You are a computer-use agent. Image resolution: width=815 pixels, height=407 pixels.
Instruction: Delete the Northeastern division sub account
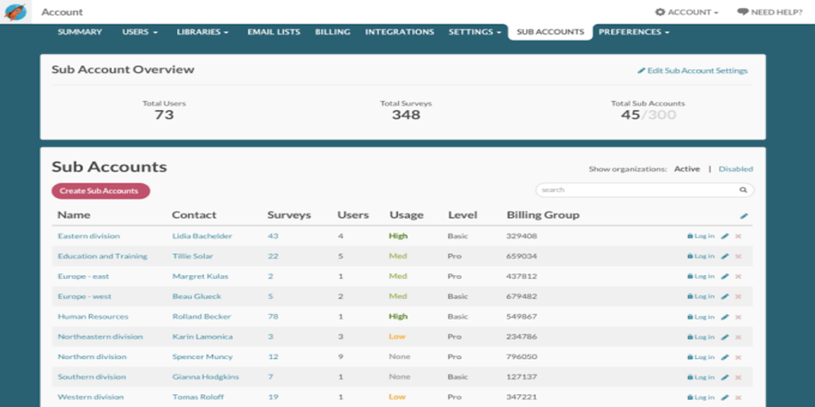(738, 337)
